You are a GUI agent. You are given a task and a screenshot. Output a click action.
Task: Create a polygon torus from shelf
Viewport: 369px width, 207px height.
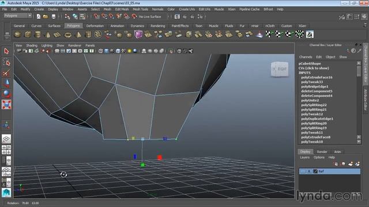68,35
